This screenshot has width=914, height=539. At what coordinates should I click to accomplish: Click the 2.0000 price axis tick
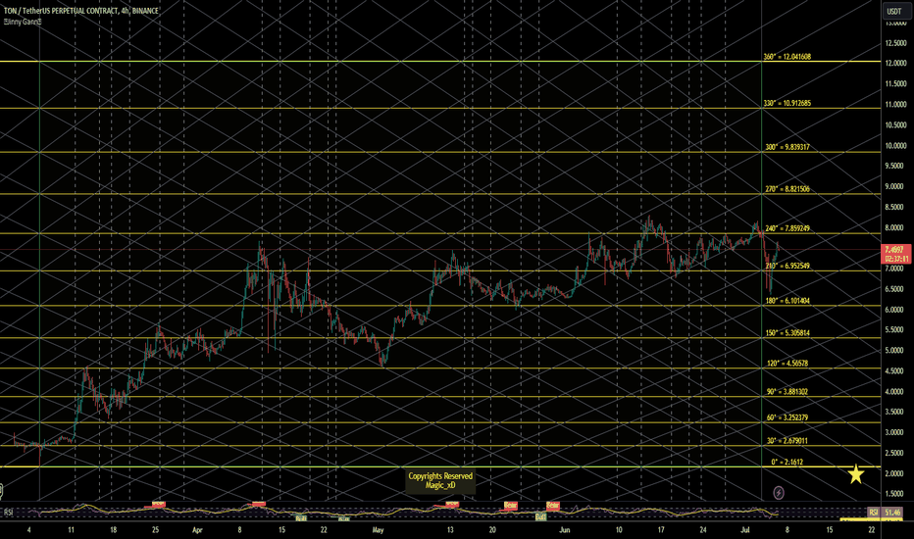point(895,473)
